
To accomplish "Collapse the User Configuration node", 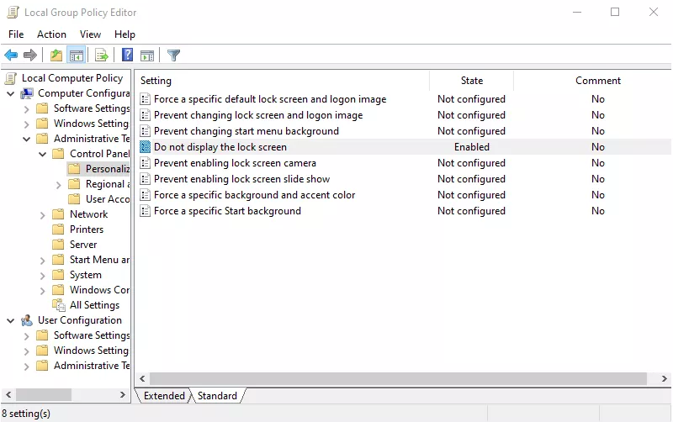I will (11, 320).
